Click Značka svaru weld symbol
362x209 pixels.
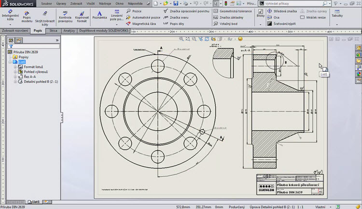176,17
